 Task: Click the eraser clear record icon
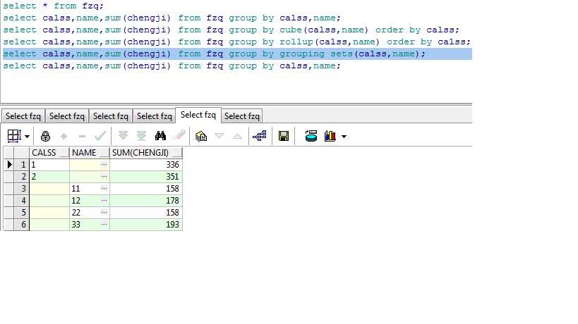[179, 135]
